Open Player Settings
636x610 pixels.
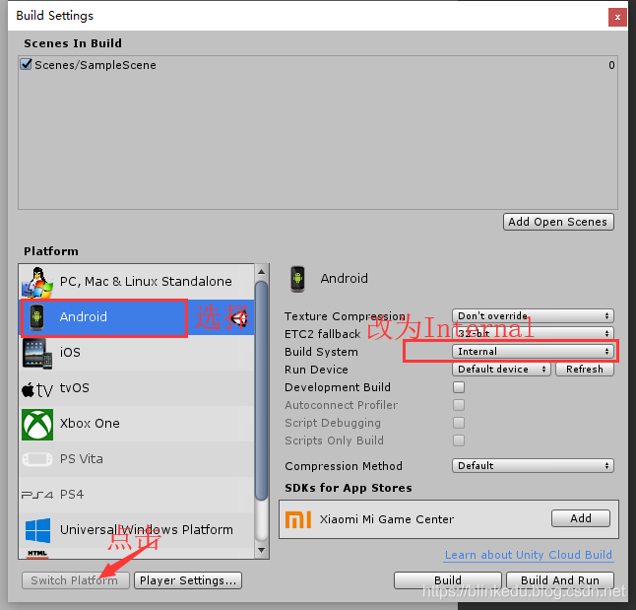(188, 580)
